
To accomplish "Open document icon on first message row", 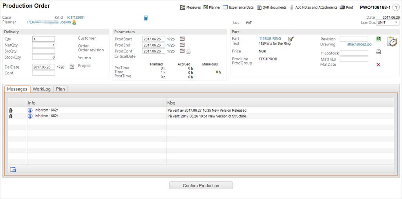I will coord(11,110).
